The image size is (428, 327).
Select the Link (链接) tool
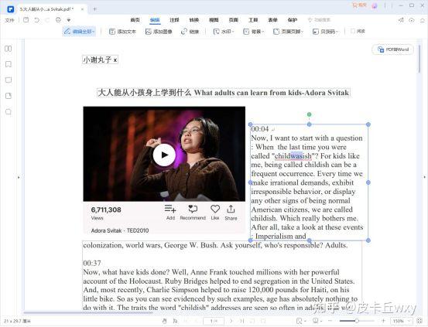click(190, 32)
